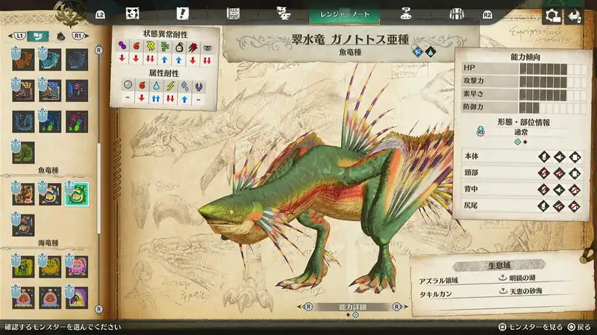Open the list page icon in top bar
Screen dimensions: 597x335
point(233,14)
